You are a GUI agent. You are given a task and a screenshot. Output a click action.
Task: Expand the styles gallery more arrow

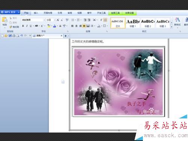coord(171,27)
